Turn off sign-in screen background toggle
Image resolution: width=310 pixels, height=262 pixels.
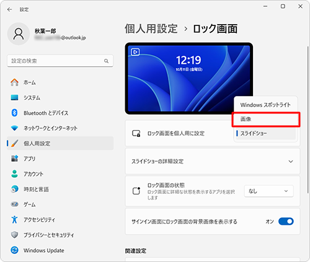[x=286, y=222]
